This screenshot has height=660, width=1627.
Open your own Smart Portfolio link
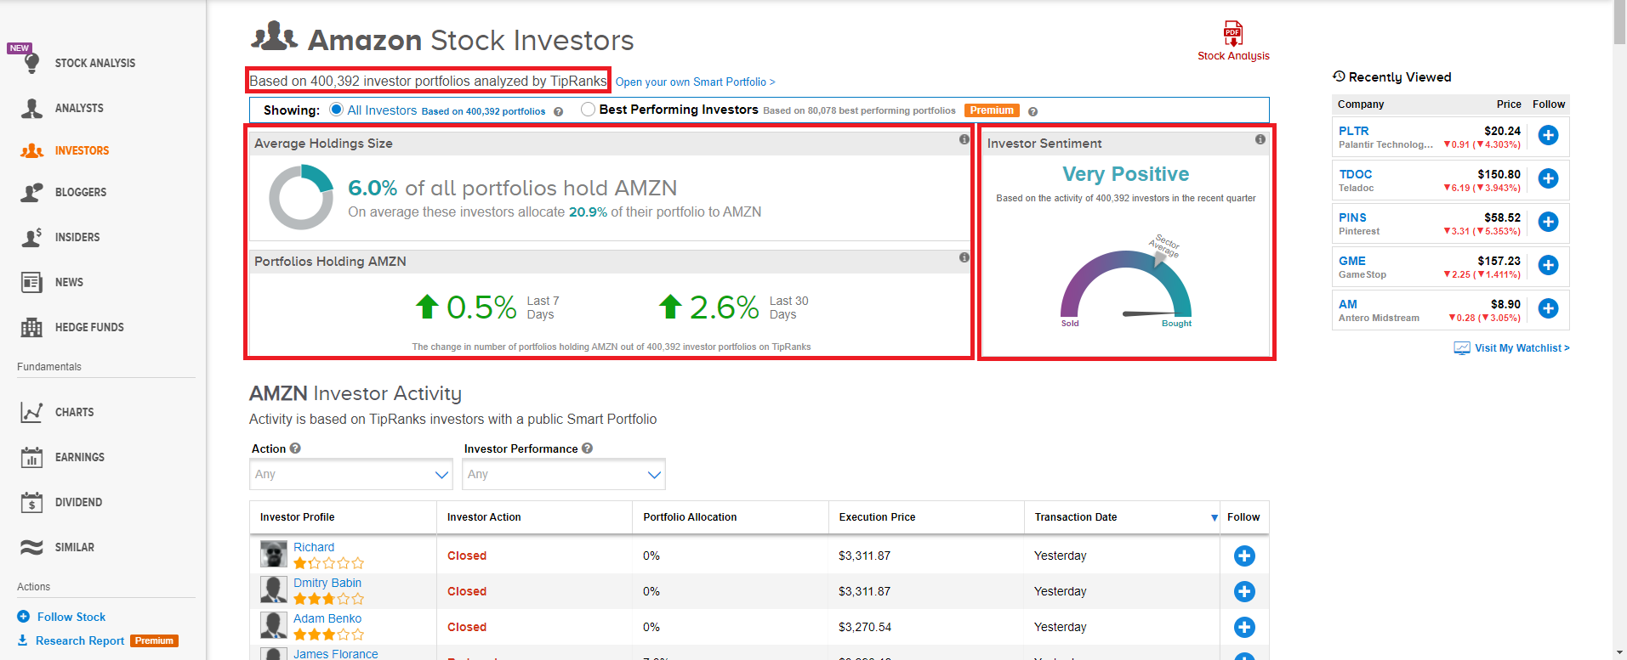pos(696,82)
